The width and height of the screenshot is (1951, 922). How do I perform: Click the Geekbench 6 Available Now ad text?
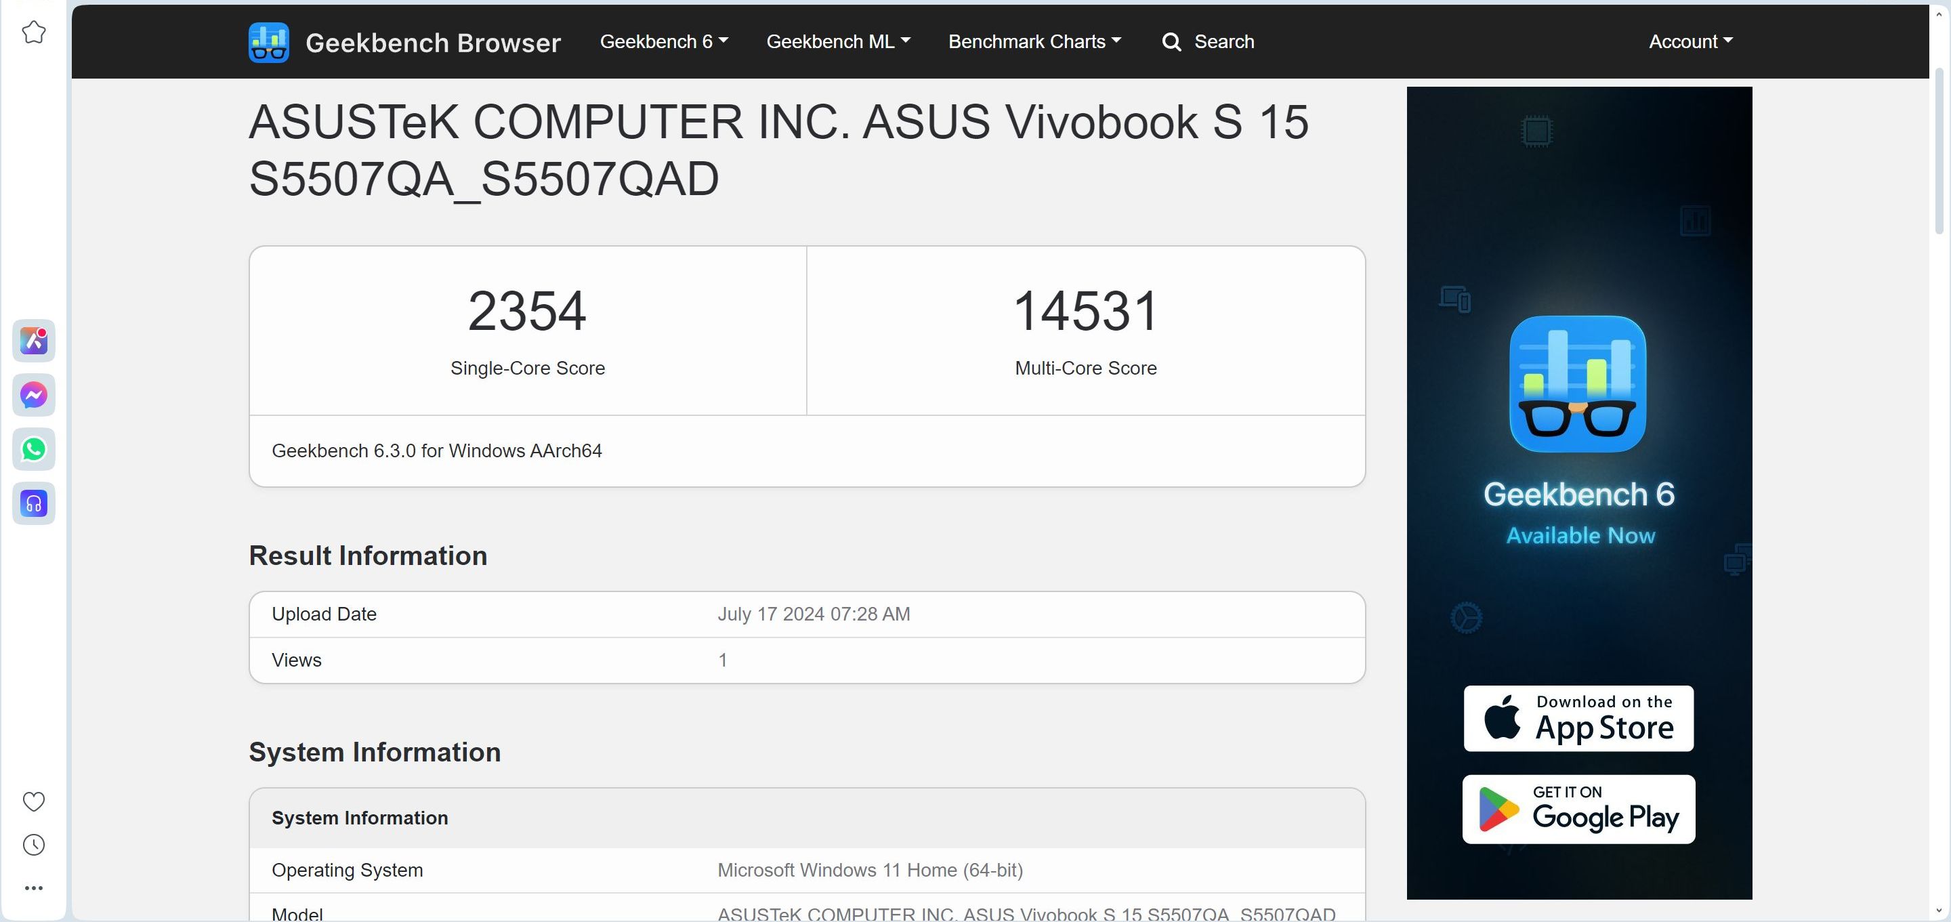coord(1579,513)
